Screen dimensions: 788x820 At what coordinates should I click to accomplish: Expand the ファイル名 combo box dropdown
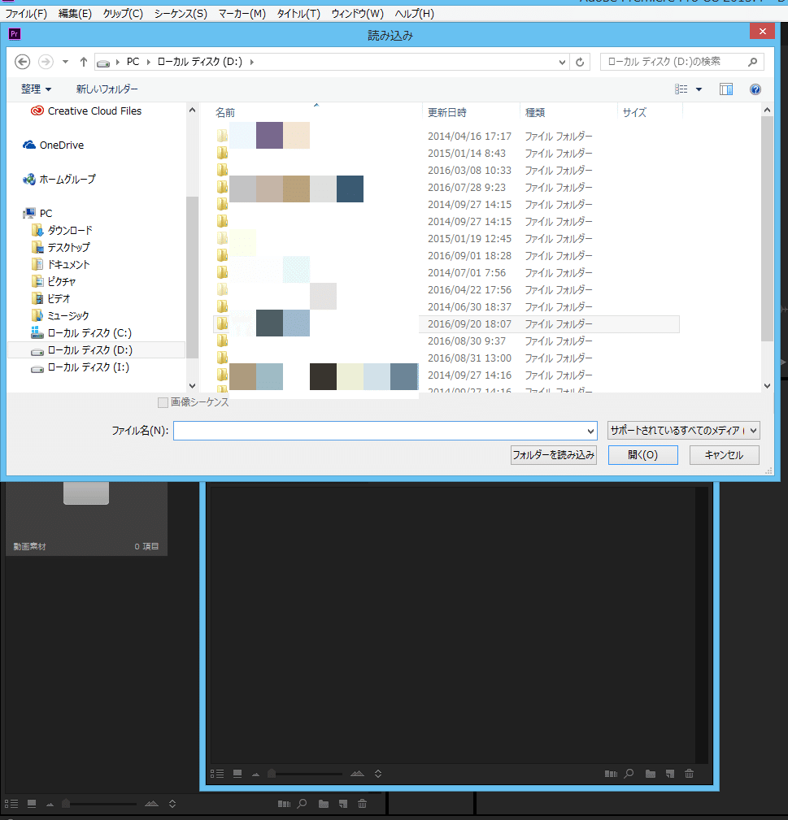[x=590, y=432]
